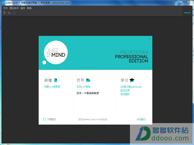Click the 学习 graduation cap icon
This screenshot has height=145, width=194.
[132, 80]
